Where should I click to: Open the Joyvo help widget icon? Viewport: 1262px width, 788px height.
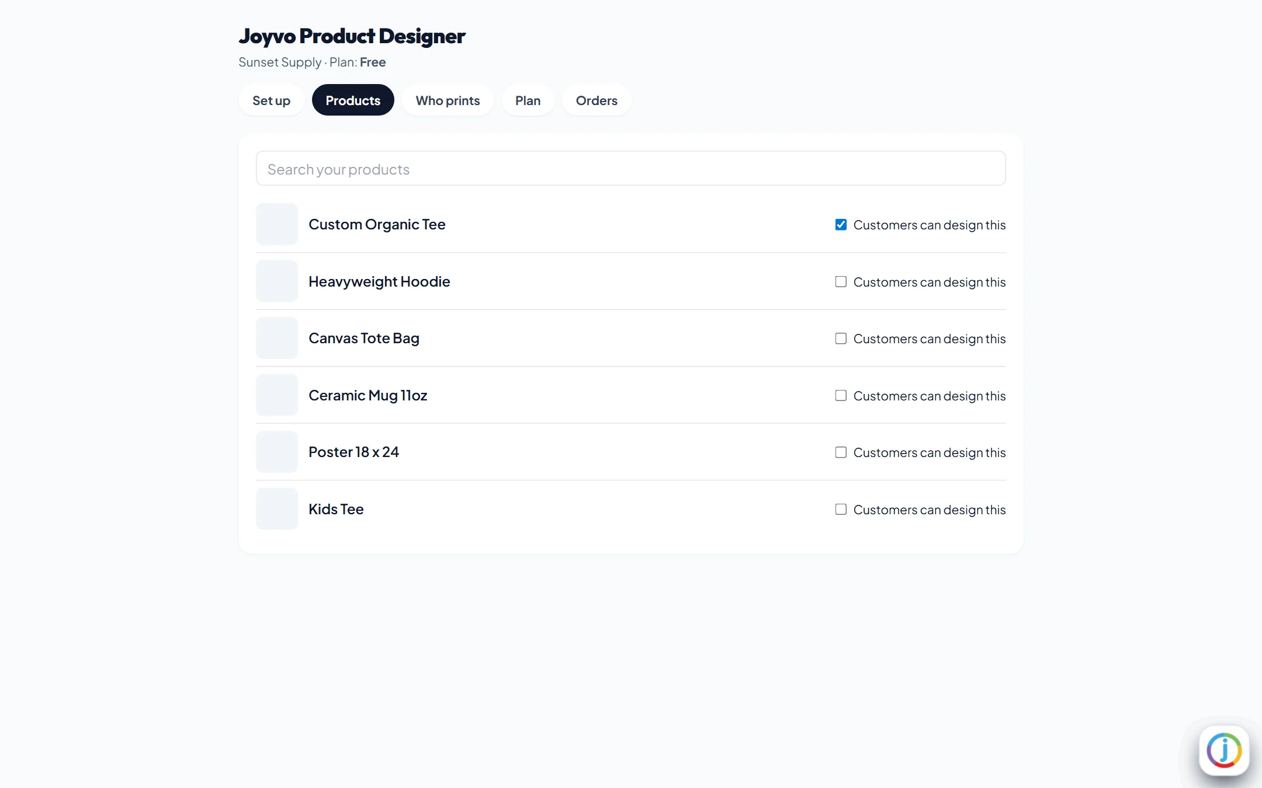pyautogui.click(x=1224, y=750)
